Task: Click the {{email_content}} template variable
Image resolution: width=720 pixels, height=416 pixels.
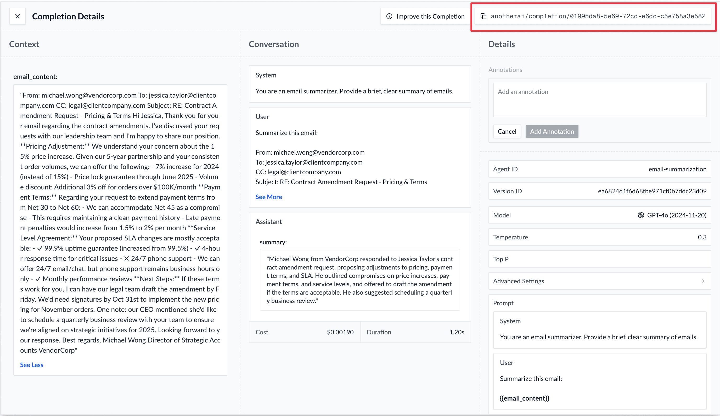Action: [525, 398]
